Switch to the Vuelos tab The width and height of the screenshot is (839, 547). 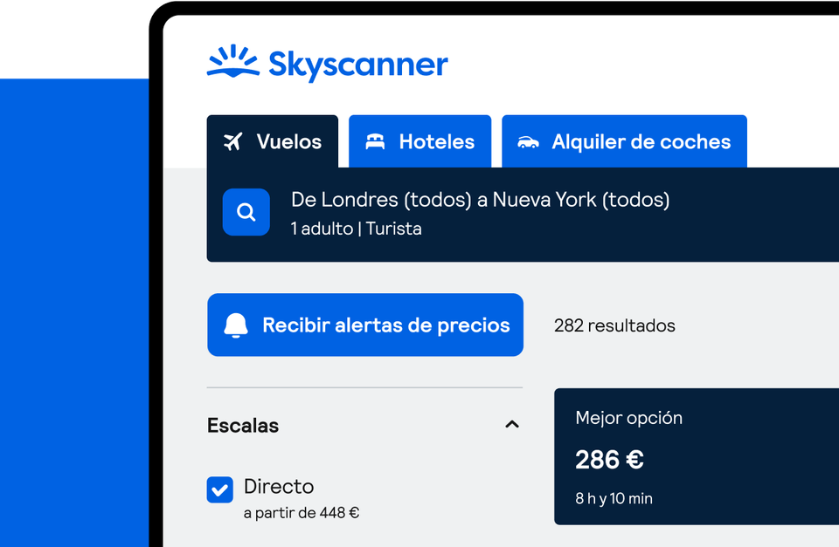point(273,141)
